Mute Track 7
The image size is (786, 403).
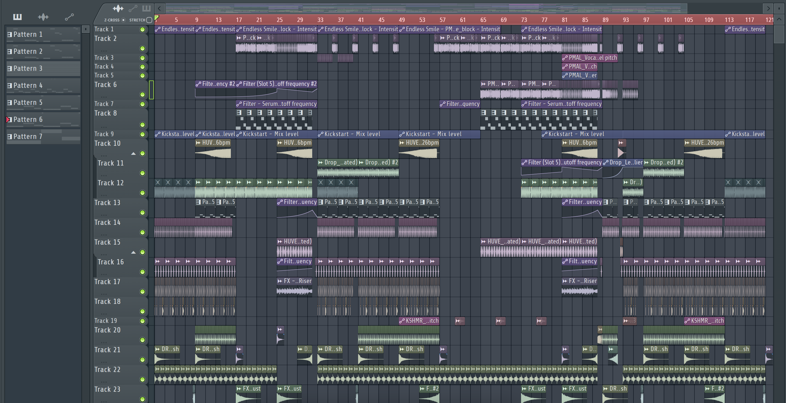[x=142, y=104]
